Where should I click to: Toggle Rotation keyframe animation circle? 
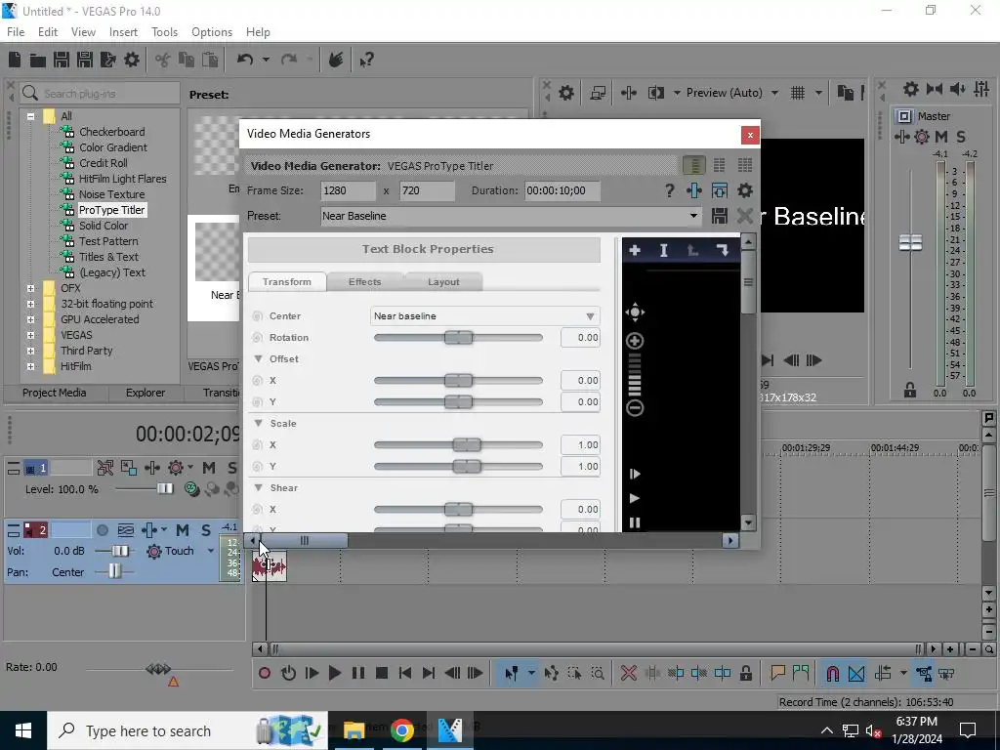coord(258,337)
